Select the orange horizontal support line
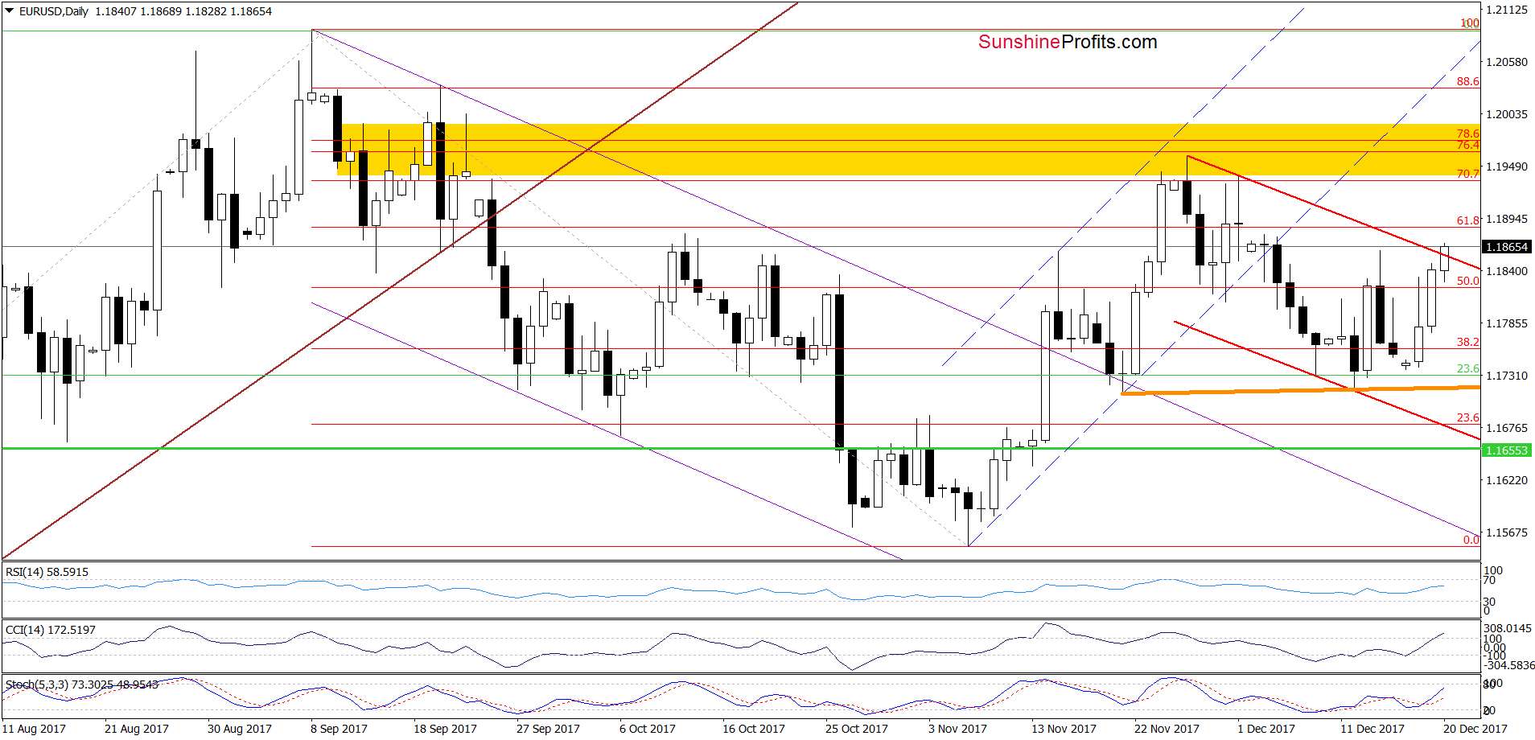Image resolution: width=1535 pixels, height=740 pixels. (1301, 390)
